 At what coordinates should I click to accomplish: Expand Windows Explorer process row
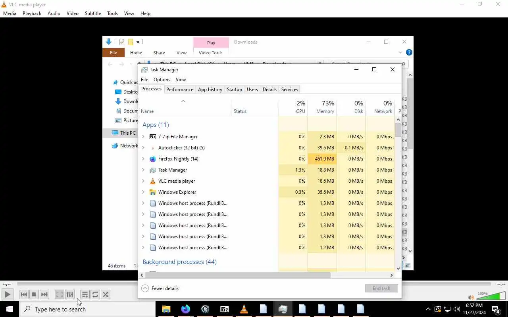[x=143, y=192]
